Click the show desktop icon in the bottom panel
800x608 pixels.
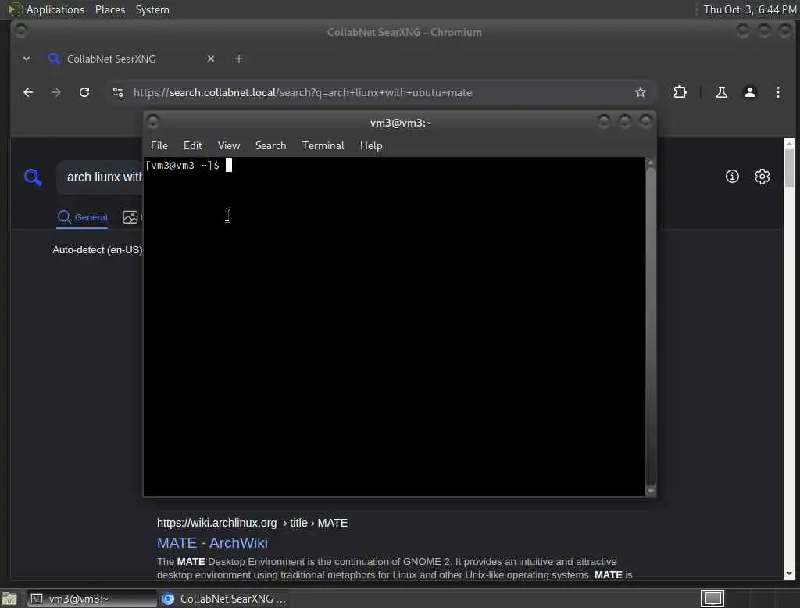pyautogui.click(x=9, y=599)
